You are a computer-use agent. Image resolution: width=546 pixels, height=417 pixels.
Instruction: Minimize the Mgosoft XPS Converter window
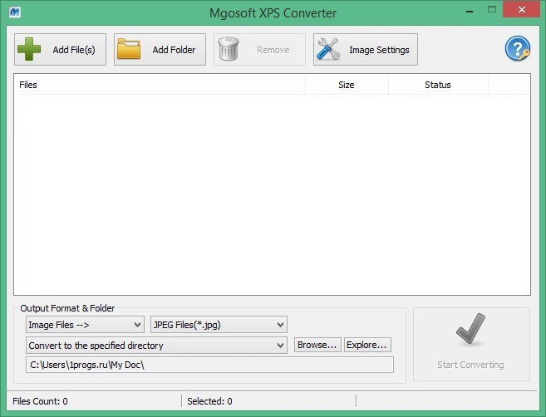[470, 10]
